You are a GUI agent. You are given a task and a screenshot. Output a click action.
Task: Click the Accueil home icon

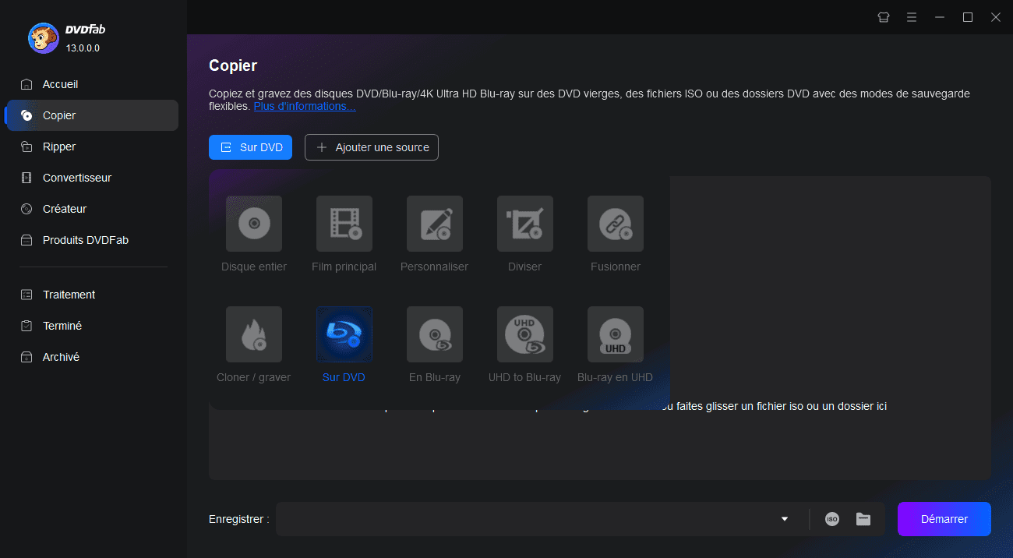26,84
